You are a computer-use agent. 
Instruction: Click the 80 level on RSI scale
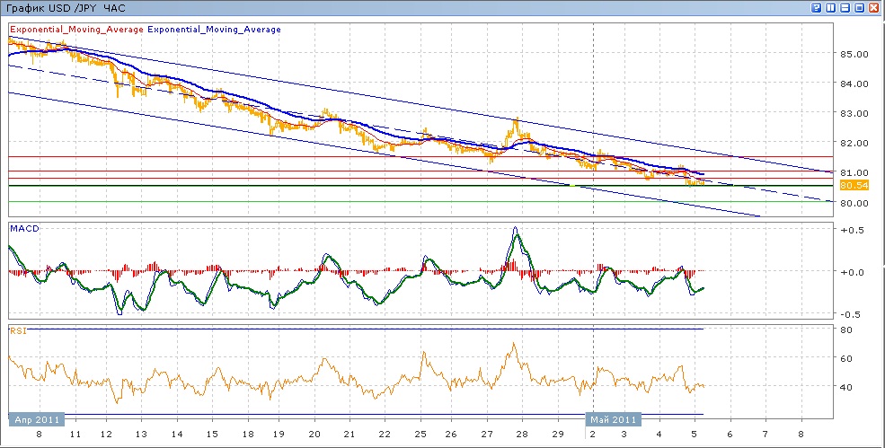point(845,330)
